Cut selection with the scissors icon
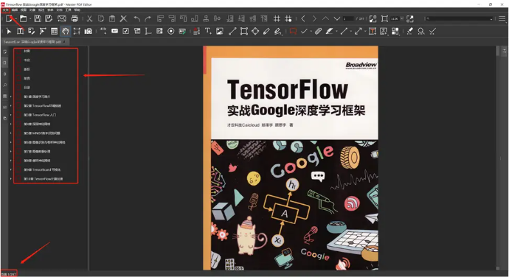The image size is (509, 277). 89,19
